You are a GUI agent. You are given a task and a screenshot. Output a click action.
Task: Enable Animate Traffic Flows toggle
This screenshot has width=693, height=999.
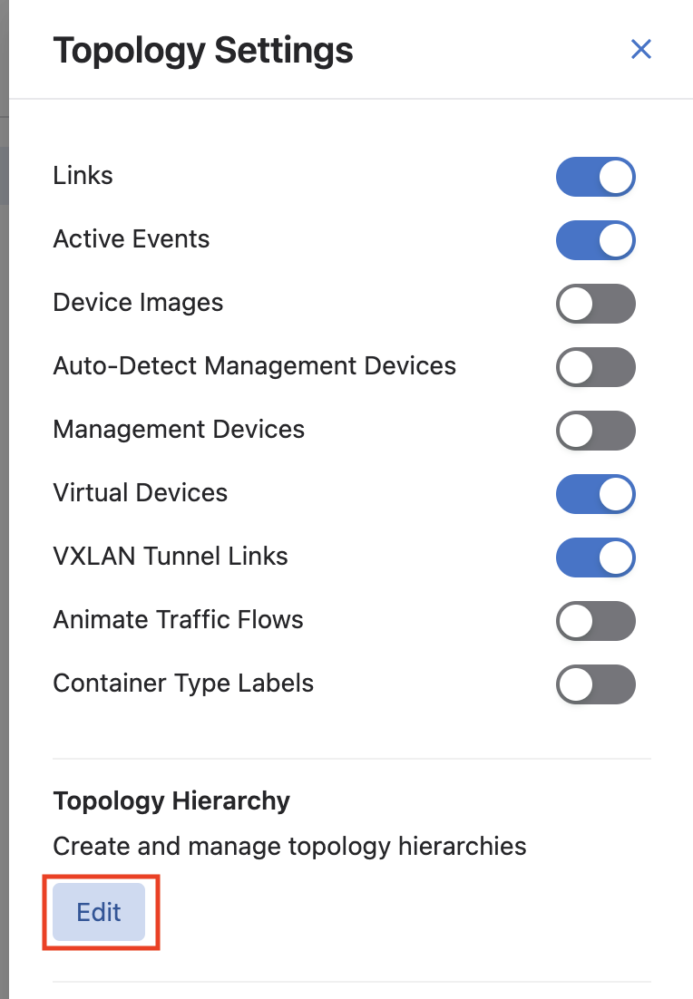pos(595,621)
